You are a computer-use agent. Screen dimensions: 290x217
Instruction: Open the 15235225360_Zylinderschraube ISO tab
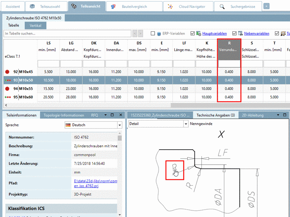(160, 115)
